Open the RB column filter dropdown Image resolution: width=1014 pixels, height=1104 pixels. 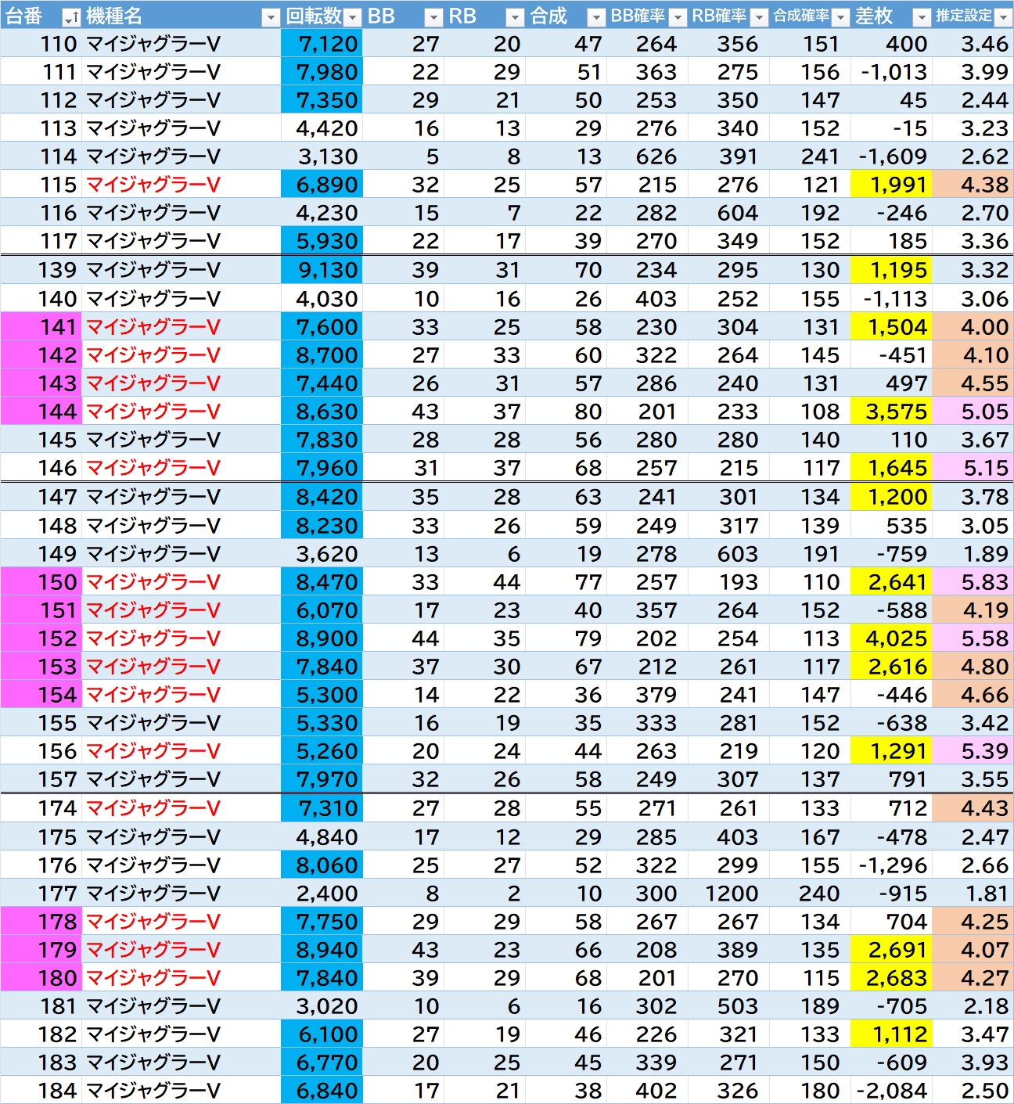pyautogui.click(x=515, y=17)
